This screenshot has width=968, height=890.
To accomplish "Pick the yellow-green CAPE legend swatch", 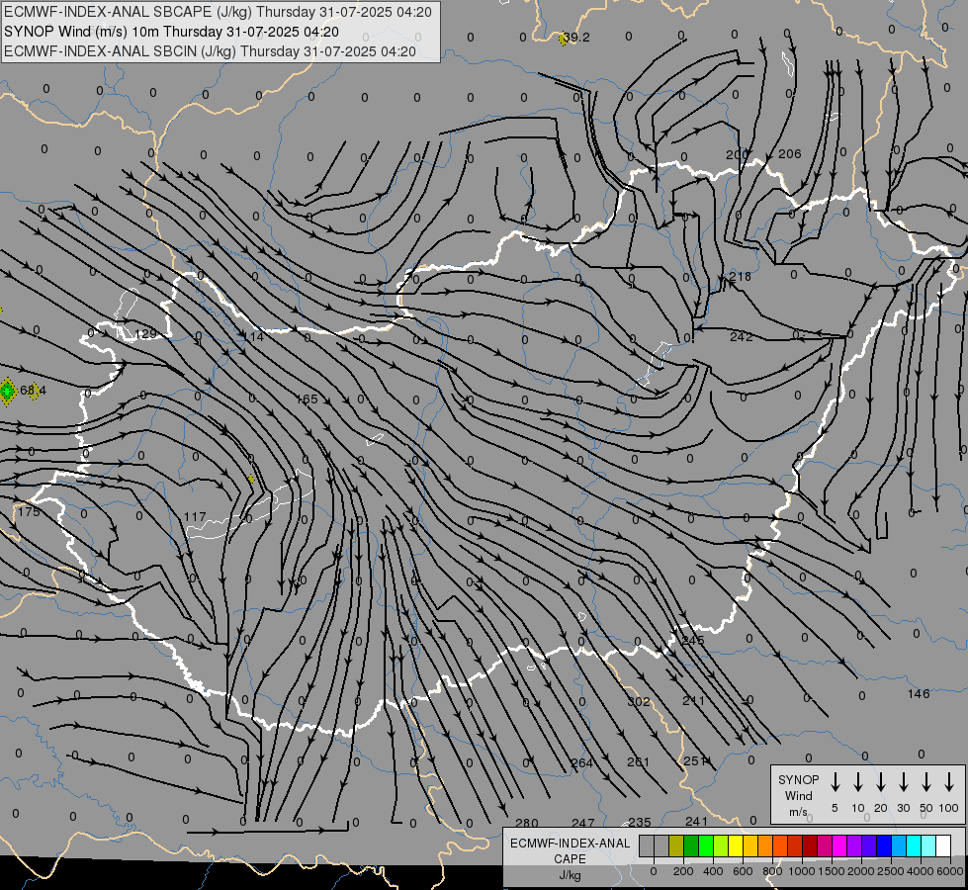I will (x=721, y=845).
